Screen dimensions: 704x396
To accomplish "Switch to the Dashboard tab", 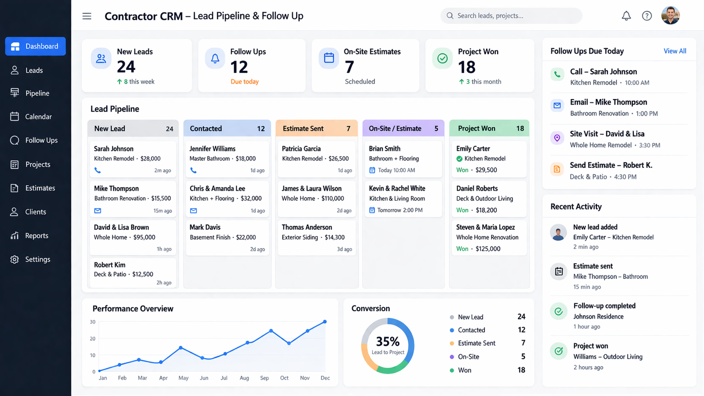I will point(35,46).
